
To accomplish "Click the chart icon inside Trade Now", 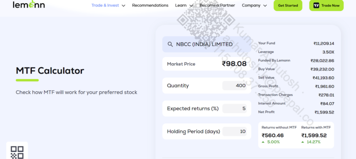I will coord(316,5).
